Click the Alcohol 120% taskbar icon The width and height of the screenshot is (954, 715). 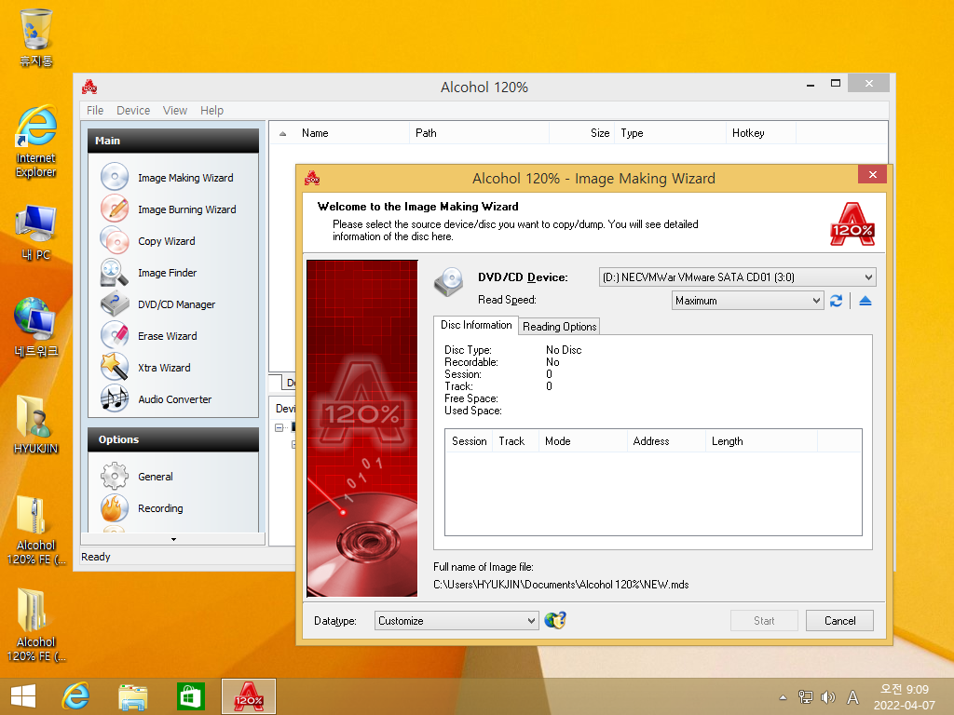[x=249, y=696]
